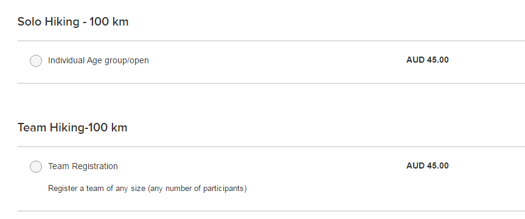Click the Team Registration label text
Screen dimensions: 525x219
point(83,166)
